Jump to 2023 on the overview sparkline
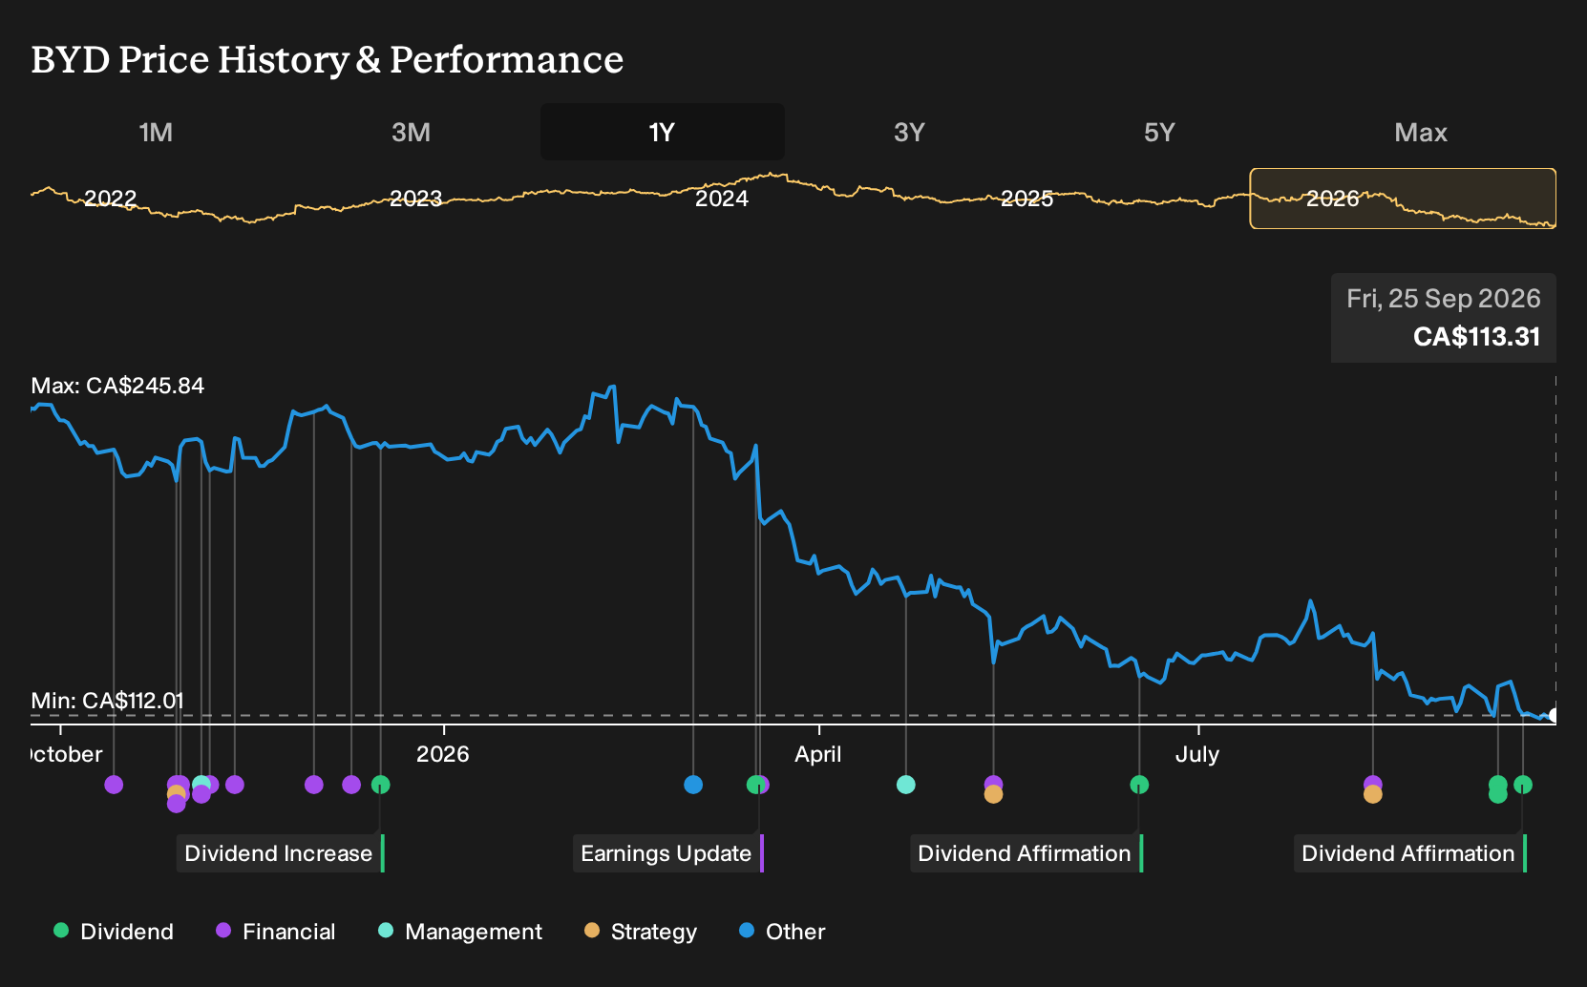The image size is (1587, 987). tap(416, 199)
